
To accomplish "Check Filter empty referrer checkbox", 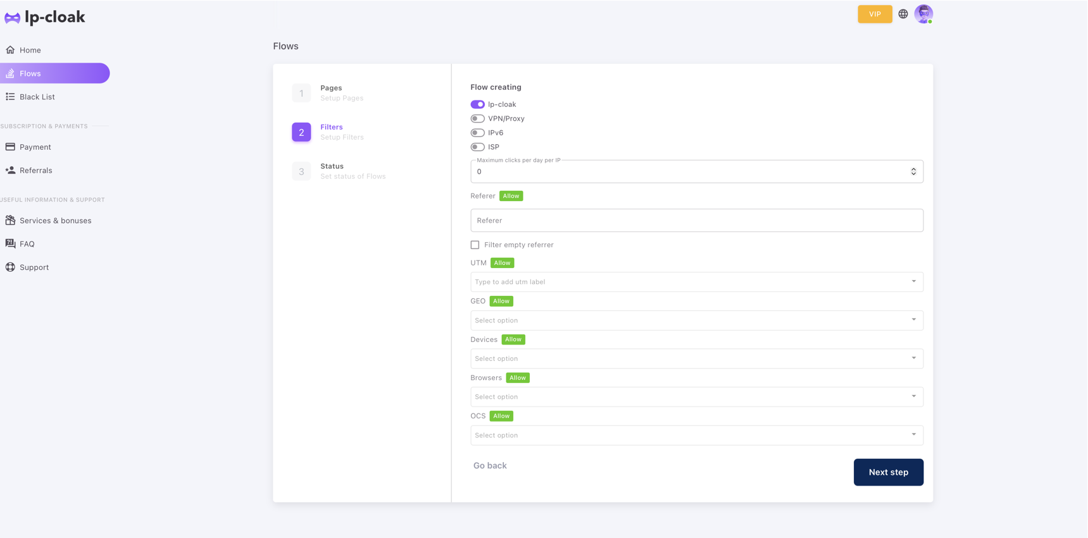I will coord(475,245).
